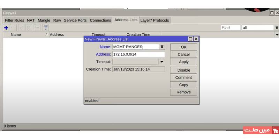Open the Mangle tab
Viewport: 279px width, 139px height.
[x=44, y=21]
